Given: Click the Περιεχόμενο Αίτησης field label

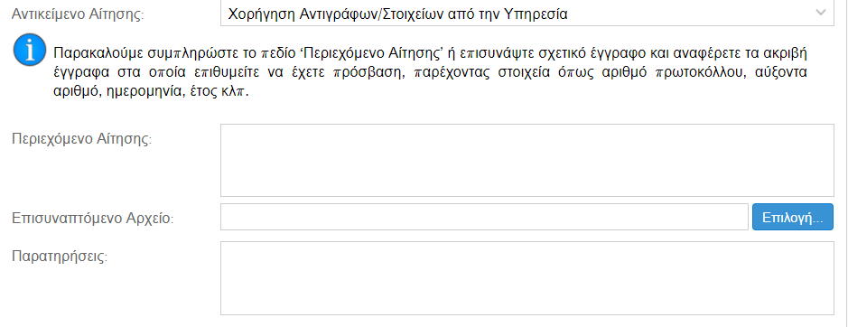Looking at the screenshot, I should tap(82, 138).
